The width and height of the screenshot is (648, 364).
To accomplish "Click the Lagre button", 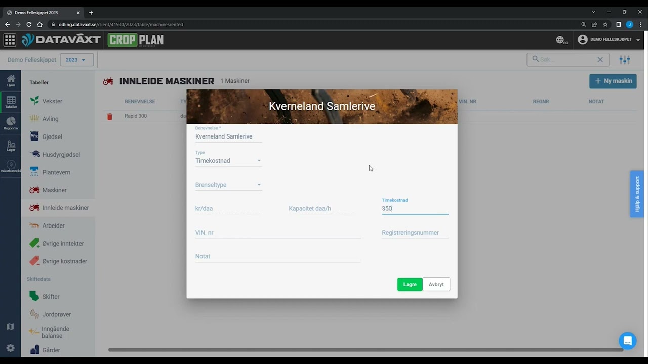I will (x=410, y=284).
